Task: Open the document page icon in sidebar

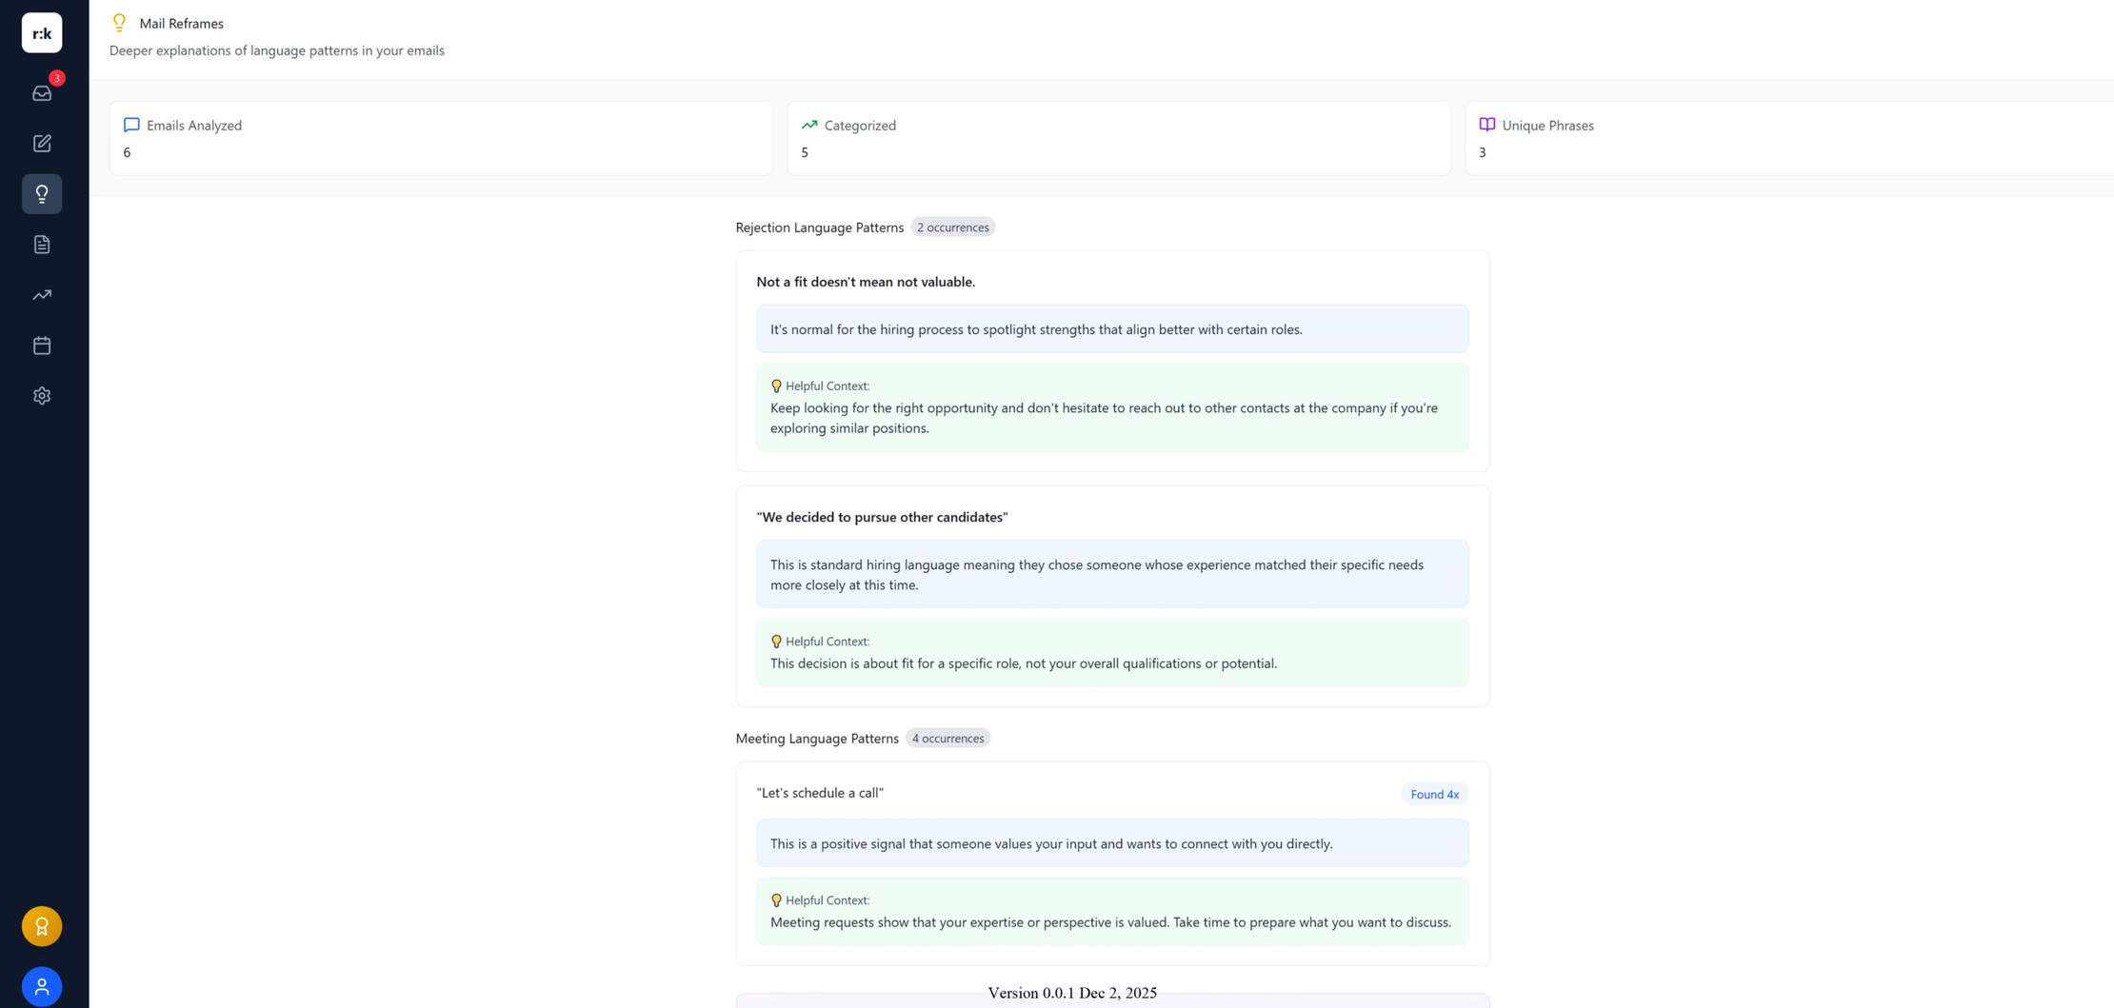Action: click(x=42, y=245)
